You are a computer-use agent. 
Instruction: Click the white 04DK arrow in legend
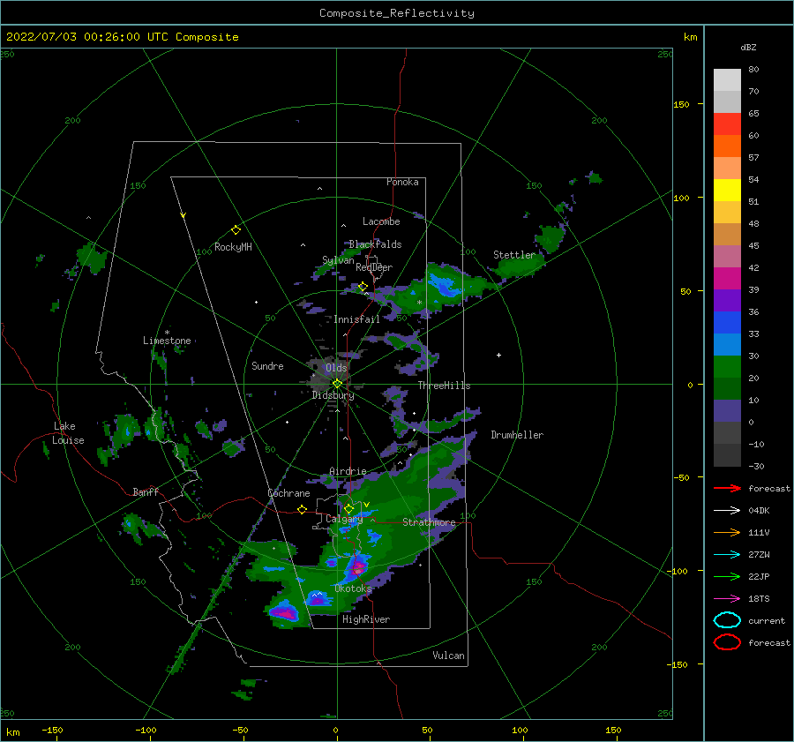point(727,511)
